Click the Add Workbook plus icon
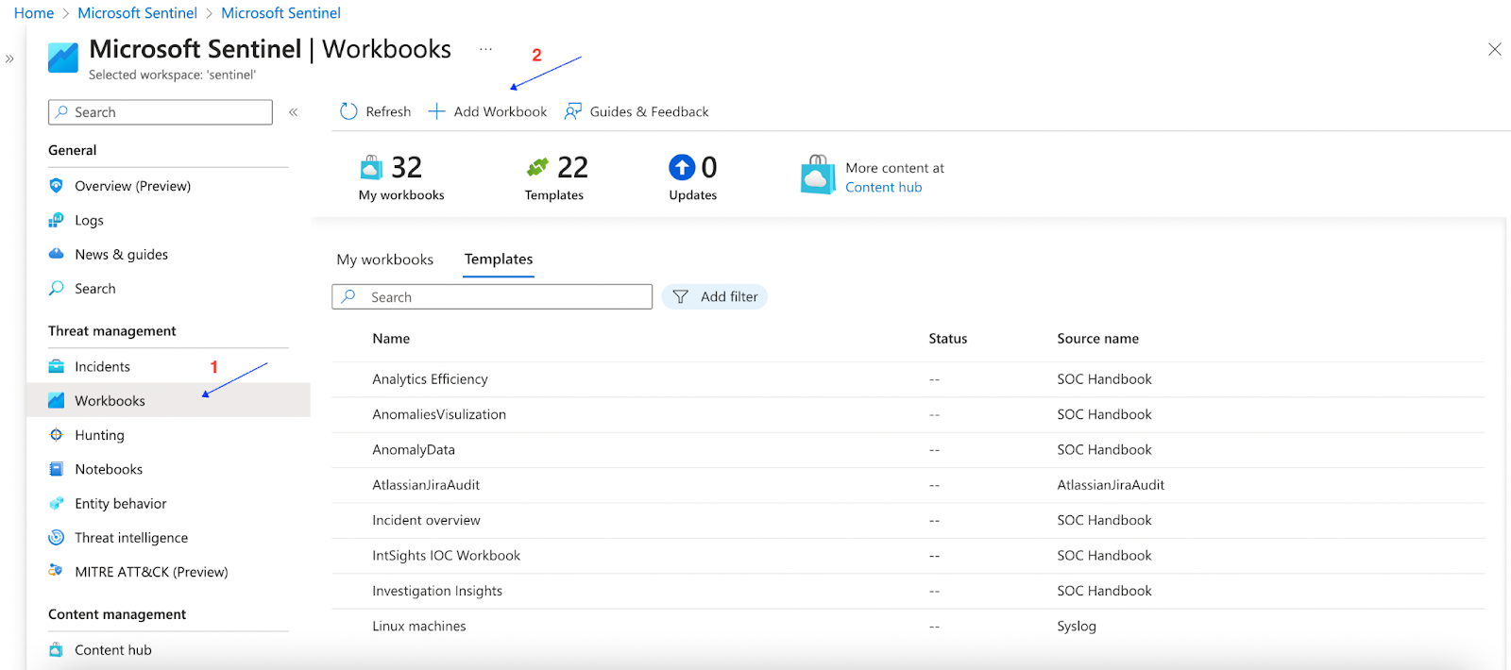This screenshot has width=1511, height=670. pyautogui.click(x=436, y=111)
